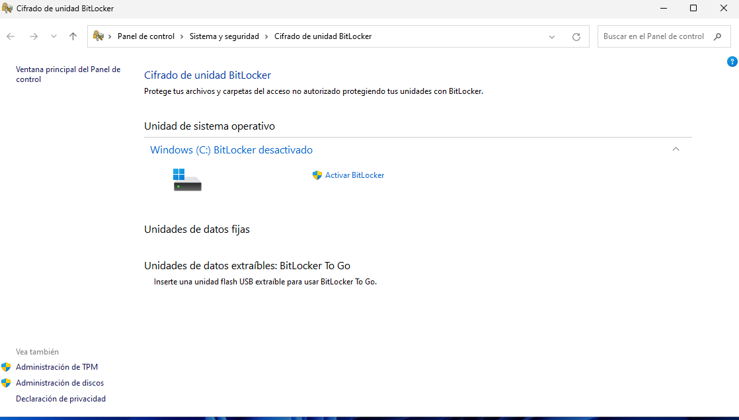Navigate to Panel de control breadcrumb

[x=145, y=36]
